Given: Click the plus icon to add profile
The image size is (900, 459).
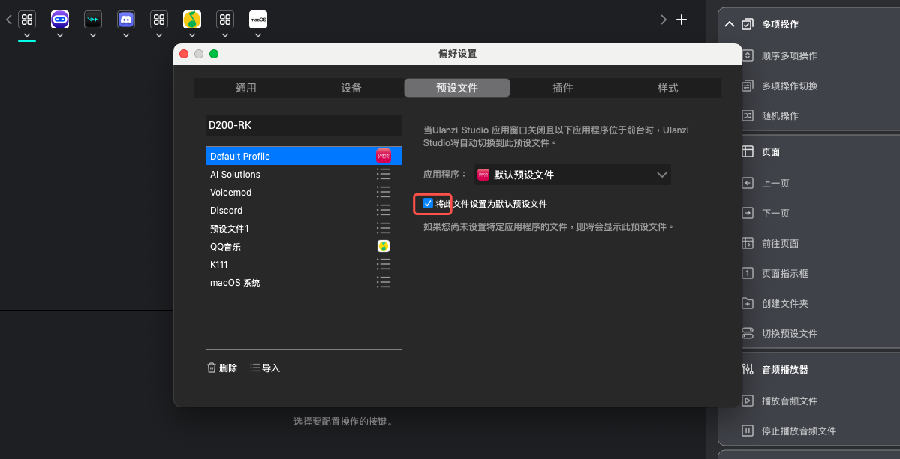Looking at the screenshot, I should tap(682, 20).
